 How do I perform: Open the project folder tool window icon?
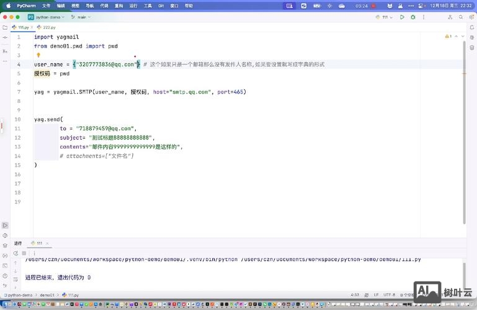6,28
